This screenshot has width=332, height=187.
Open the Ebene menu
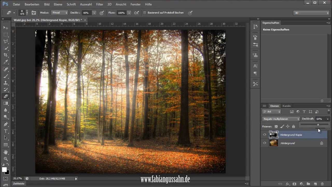coord(58,4)
